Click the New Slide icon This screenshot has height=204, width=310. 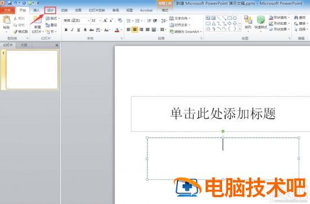pyautogui.click(x=37, y=20)
